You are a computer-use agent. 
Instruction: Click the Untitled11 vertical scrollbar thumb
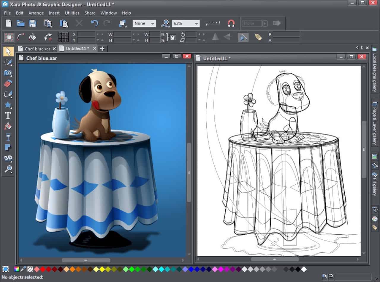363,149
